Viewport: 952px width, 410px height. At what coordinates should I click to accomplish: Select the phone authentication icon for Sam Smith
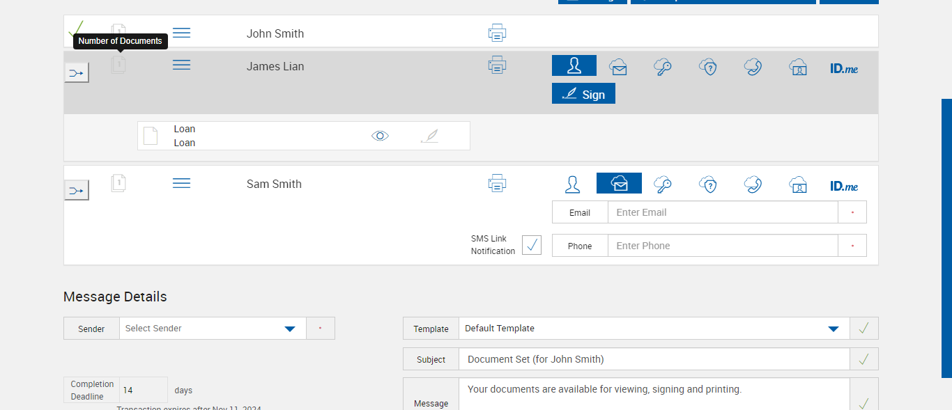(x=753, y=184)
